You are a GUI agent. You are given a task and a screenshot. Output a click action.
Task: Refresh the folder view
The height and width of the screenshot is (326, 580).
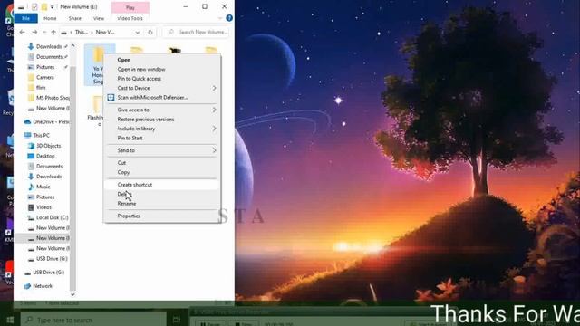[150, 33]
